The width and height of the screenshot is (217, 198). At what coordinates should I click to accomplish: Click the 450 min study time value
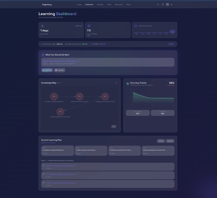60,44
